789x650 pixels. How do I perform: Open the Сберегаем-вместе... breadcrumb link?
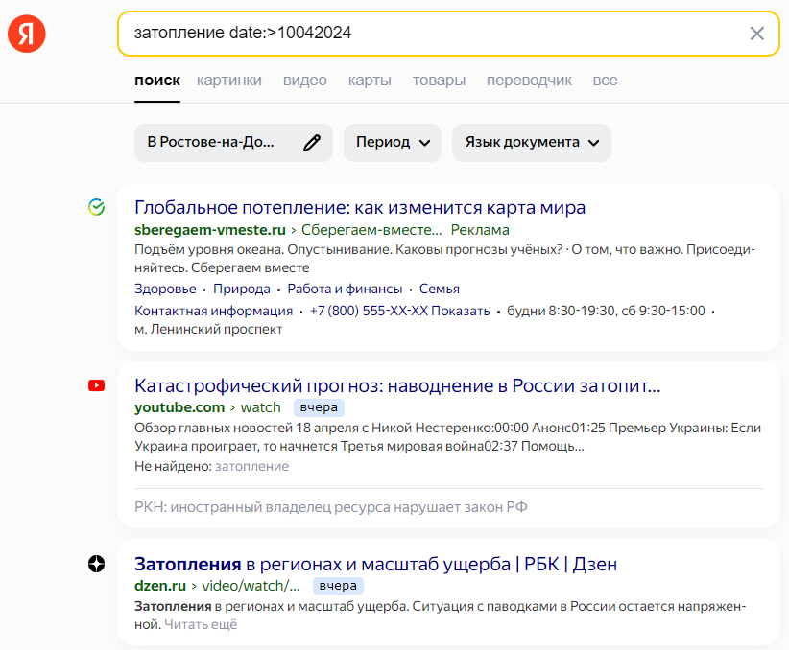pos(371,230)
